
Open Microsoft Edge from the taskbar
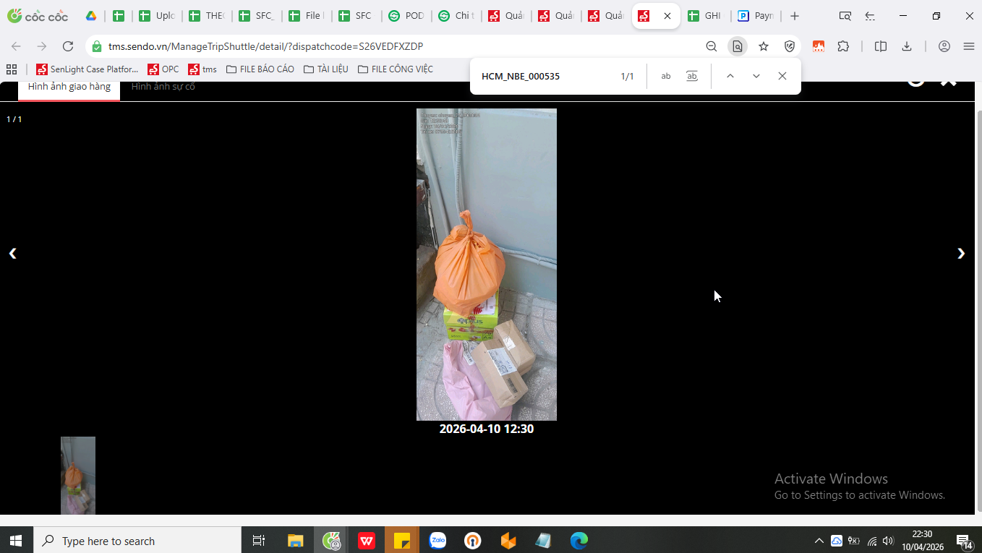(x=579, y=541)
